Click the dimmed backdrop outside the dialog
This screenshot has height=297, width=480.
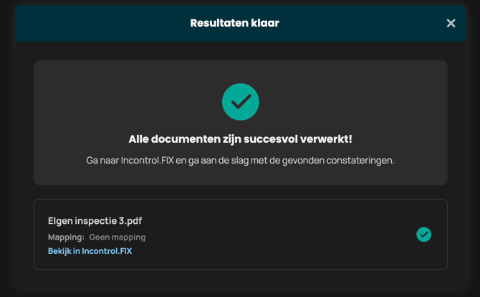click(x=6, y=143)
